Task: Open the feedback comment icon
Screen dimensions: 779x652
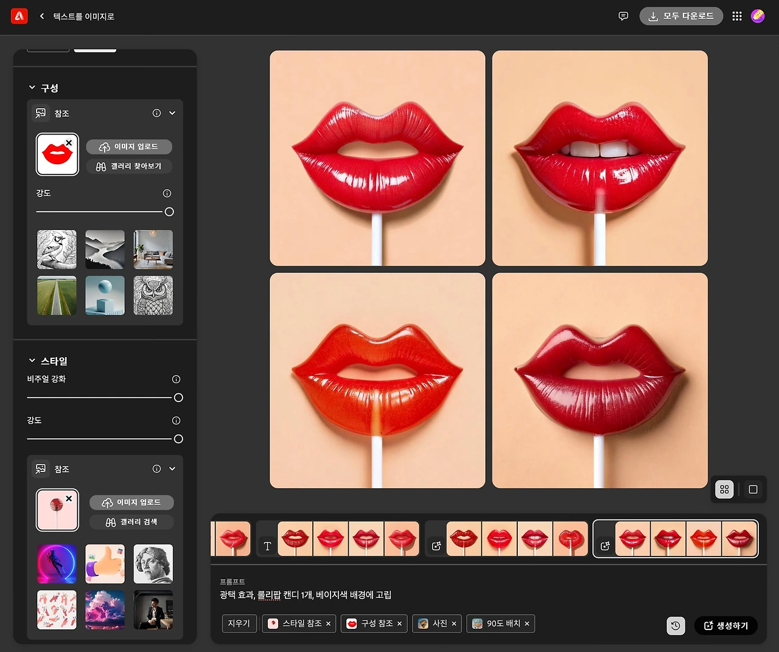Action: (623, 16)
